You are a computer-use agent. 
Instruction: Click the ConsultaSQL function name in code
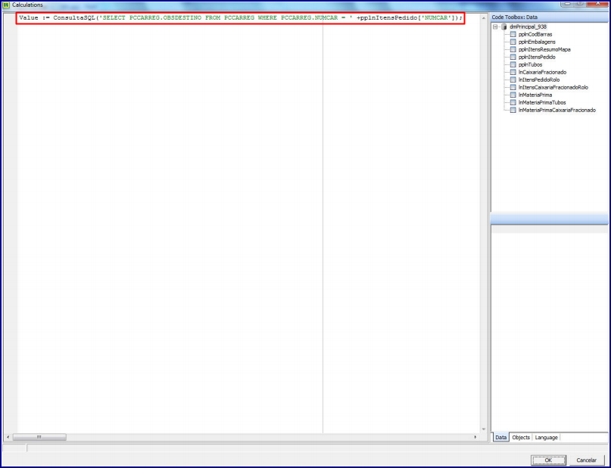(74, 18)
